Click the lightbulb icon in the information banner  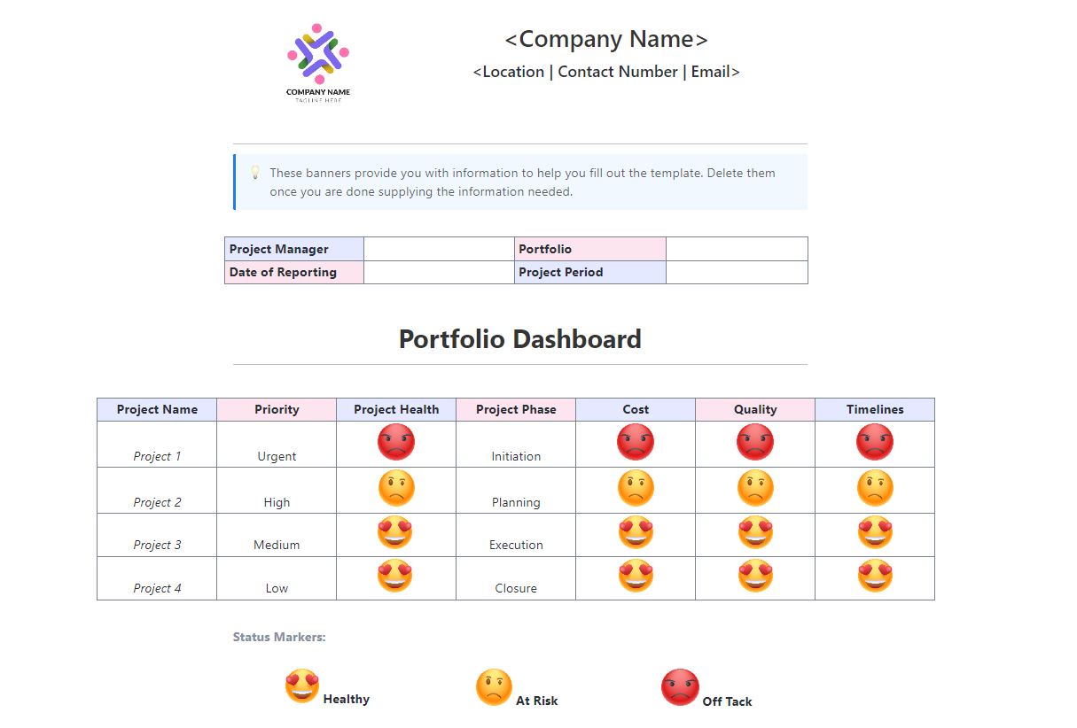255,173
